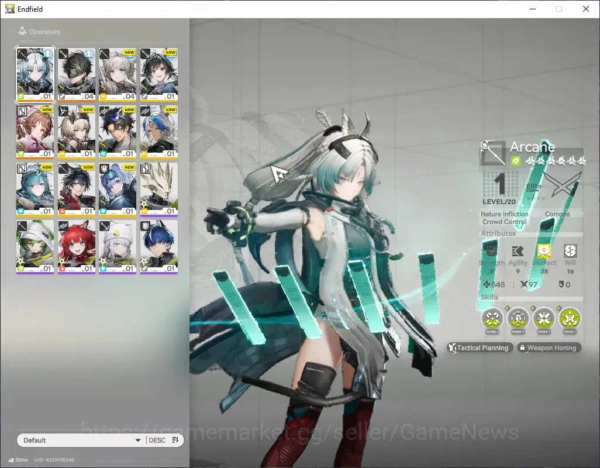The width and height of the screenshot is (600, 468).
Task: Select the black-haired smiling girl NEW operator card
Action: pos(159,75)
